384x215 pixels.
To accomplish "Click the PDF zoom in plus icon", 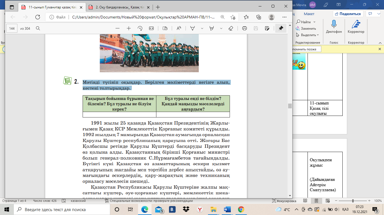I will (x=129, y=28).
